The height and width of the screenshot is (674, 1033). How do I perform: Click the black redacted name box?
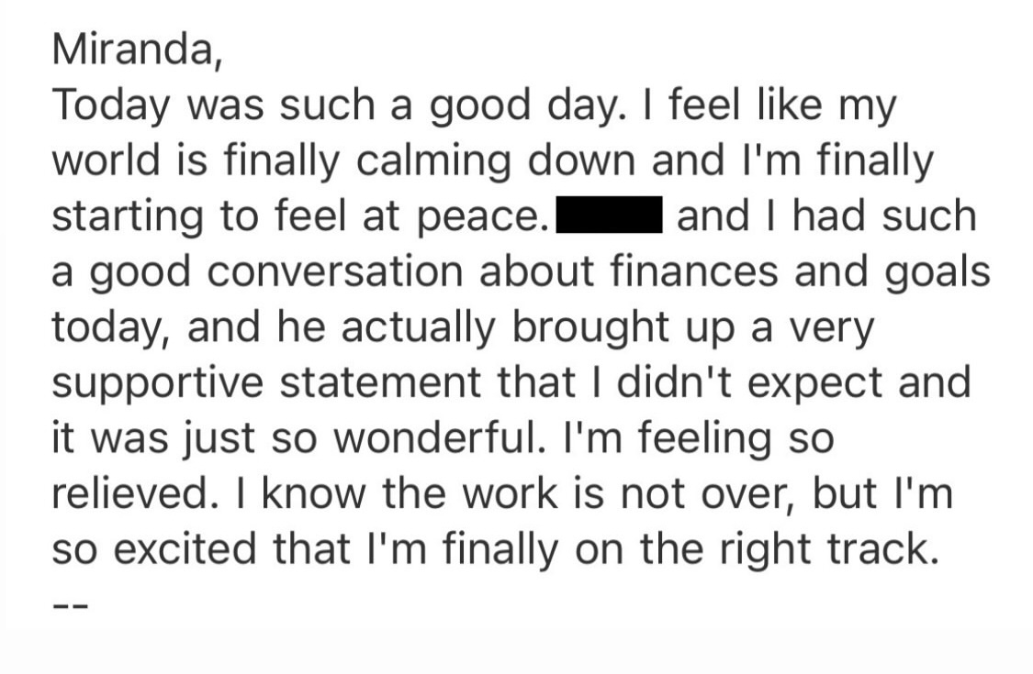coord(611,217)
